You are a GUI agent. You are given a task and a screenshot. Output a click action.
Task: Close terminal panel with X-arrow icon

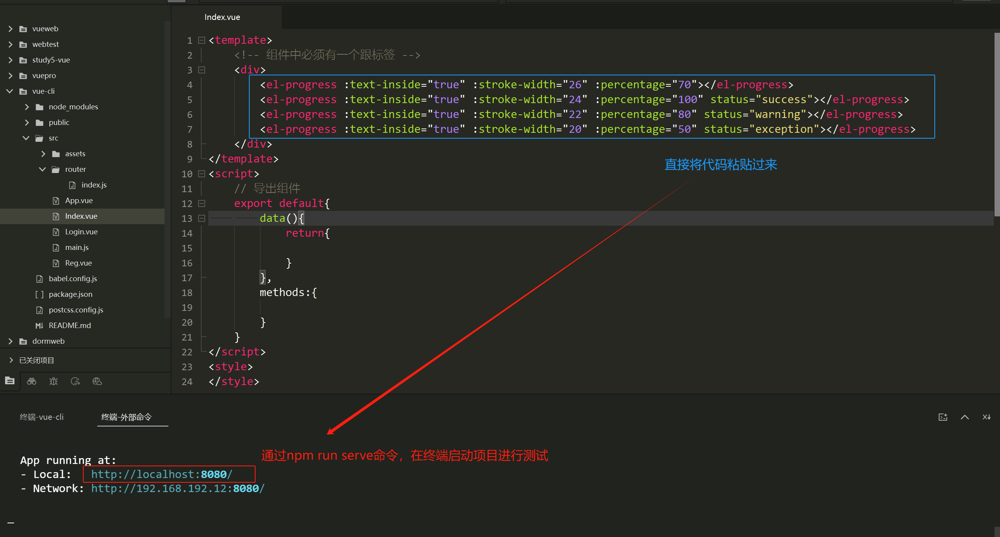(987, 417)
